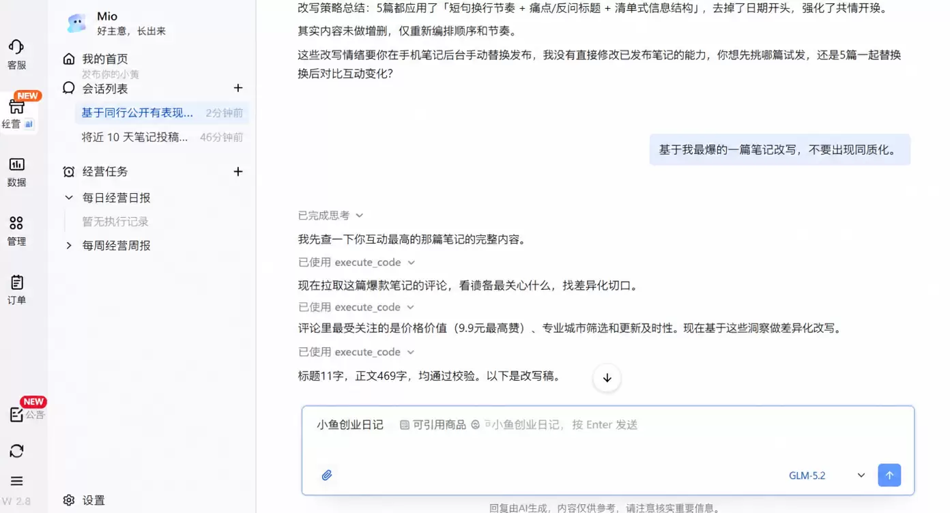Expand the third 已使用 execute_code step

[x=356, y=352]
